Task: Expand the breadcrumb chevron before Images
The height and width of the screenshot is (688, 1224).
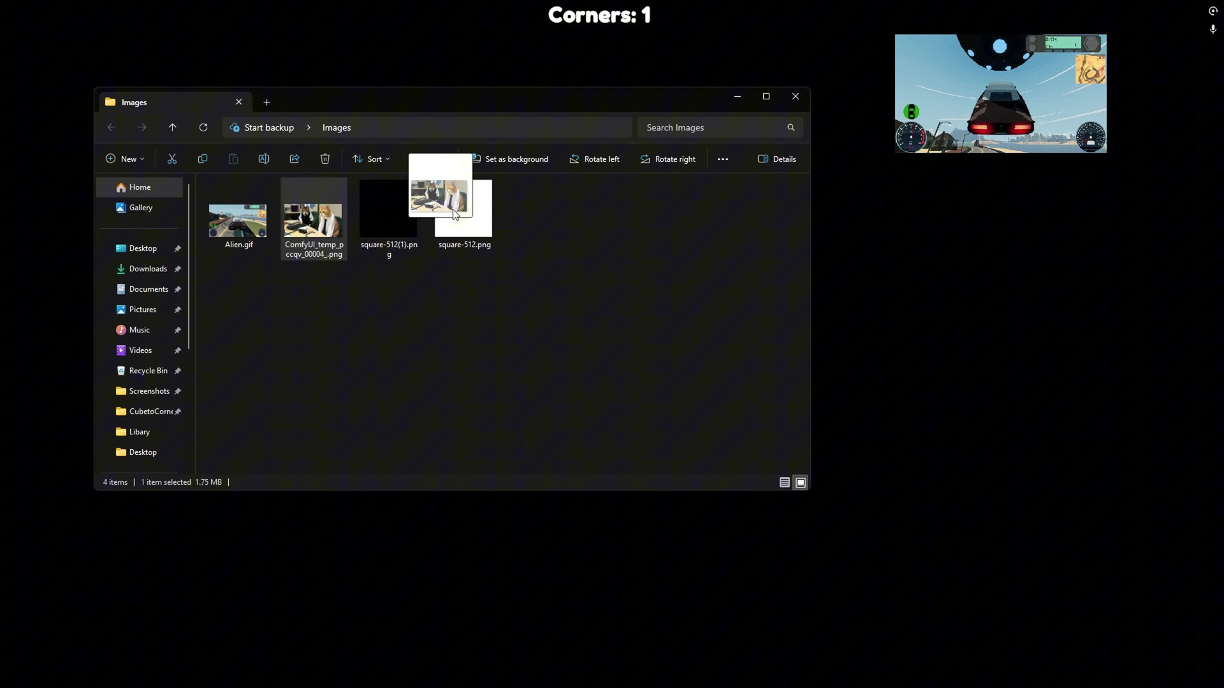Action: click(x=309, y=127)
